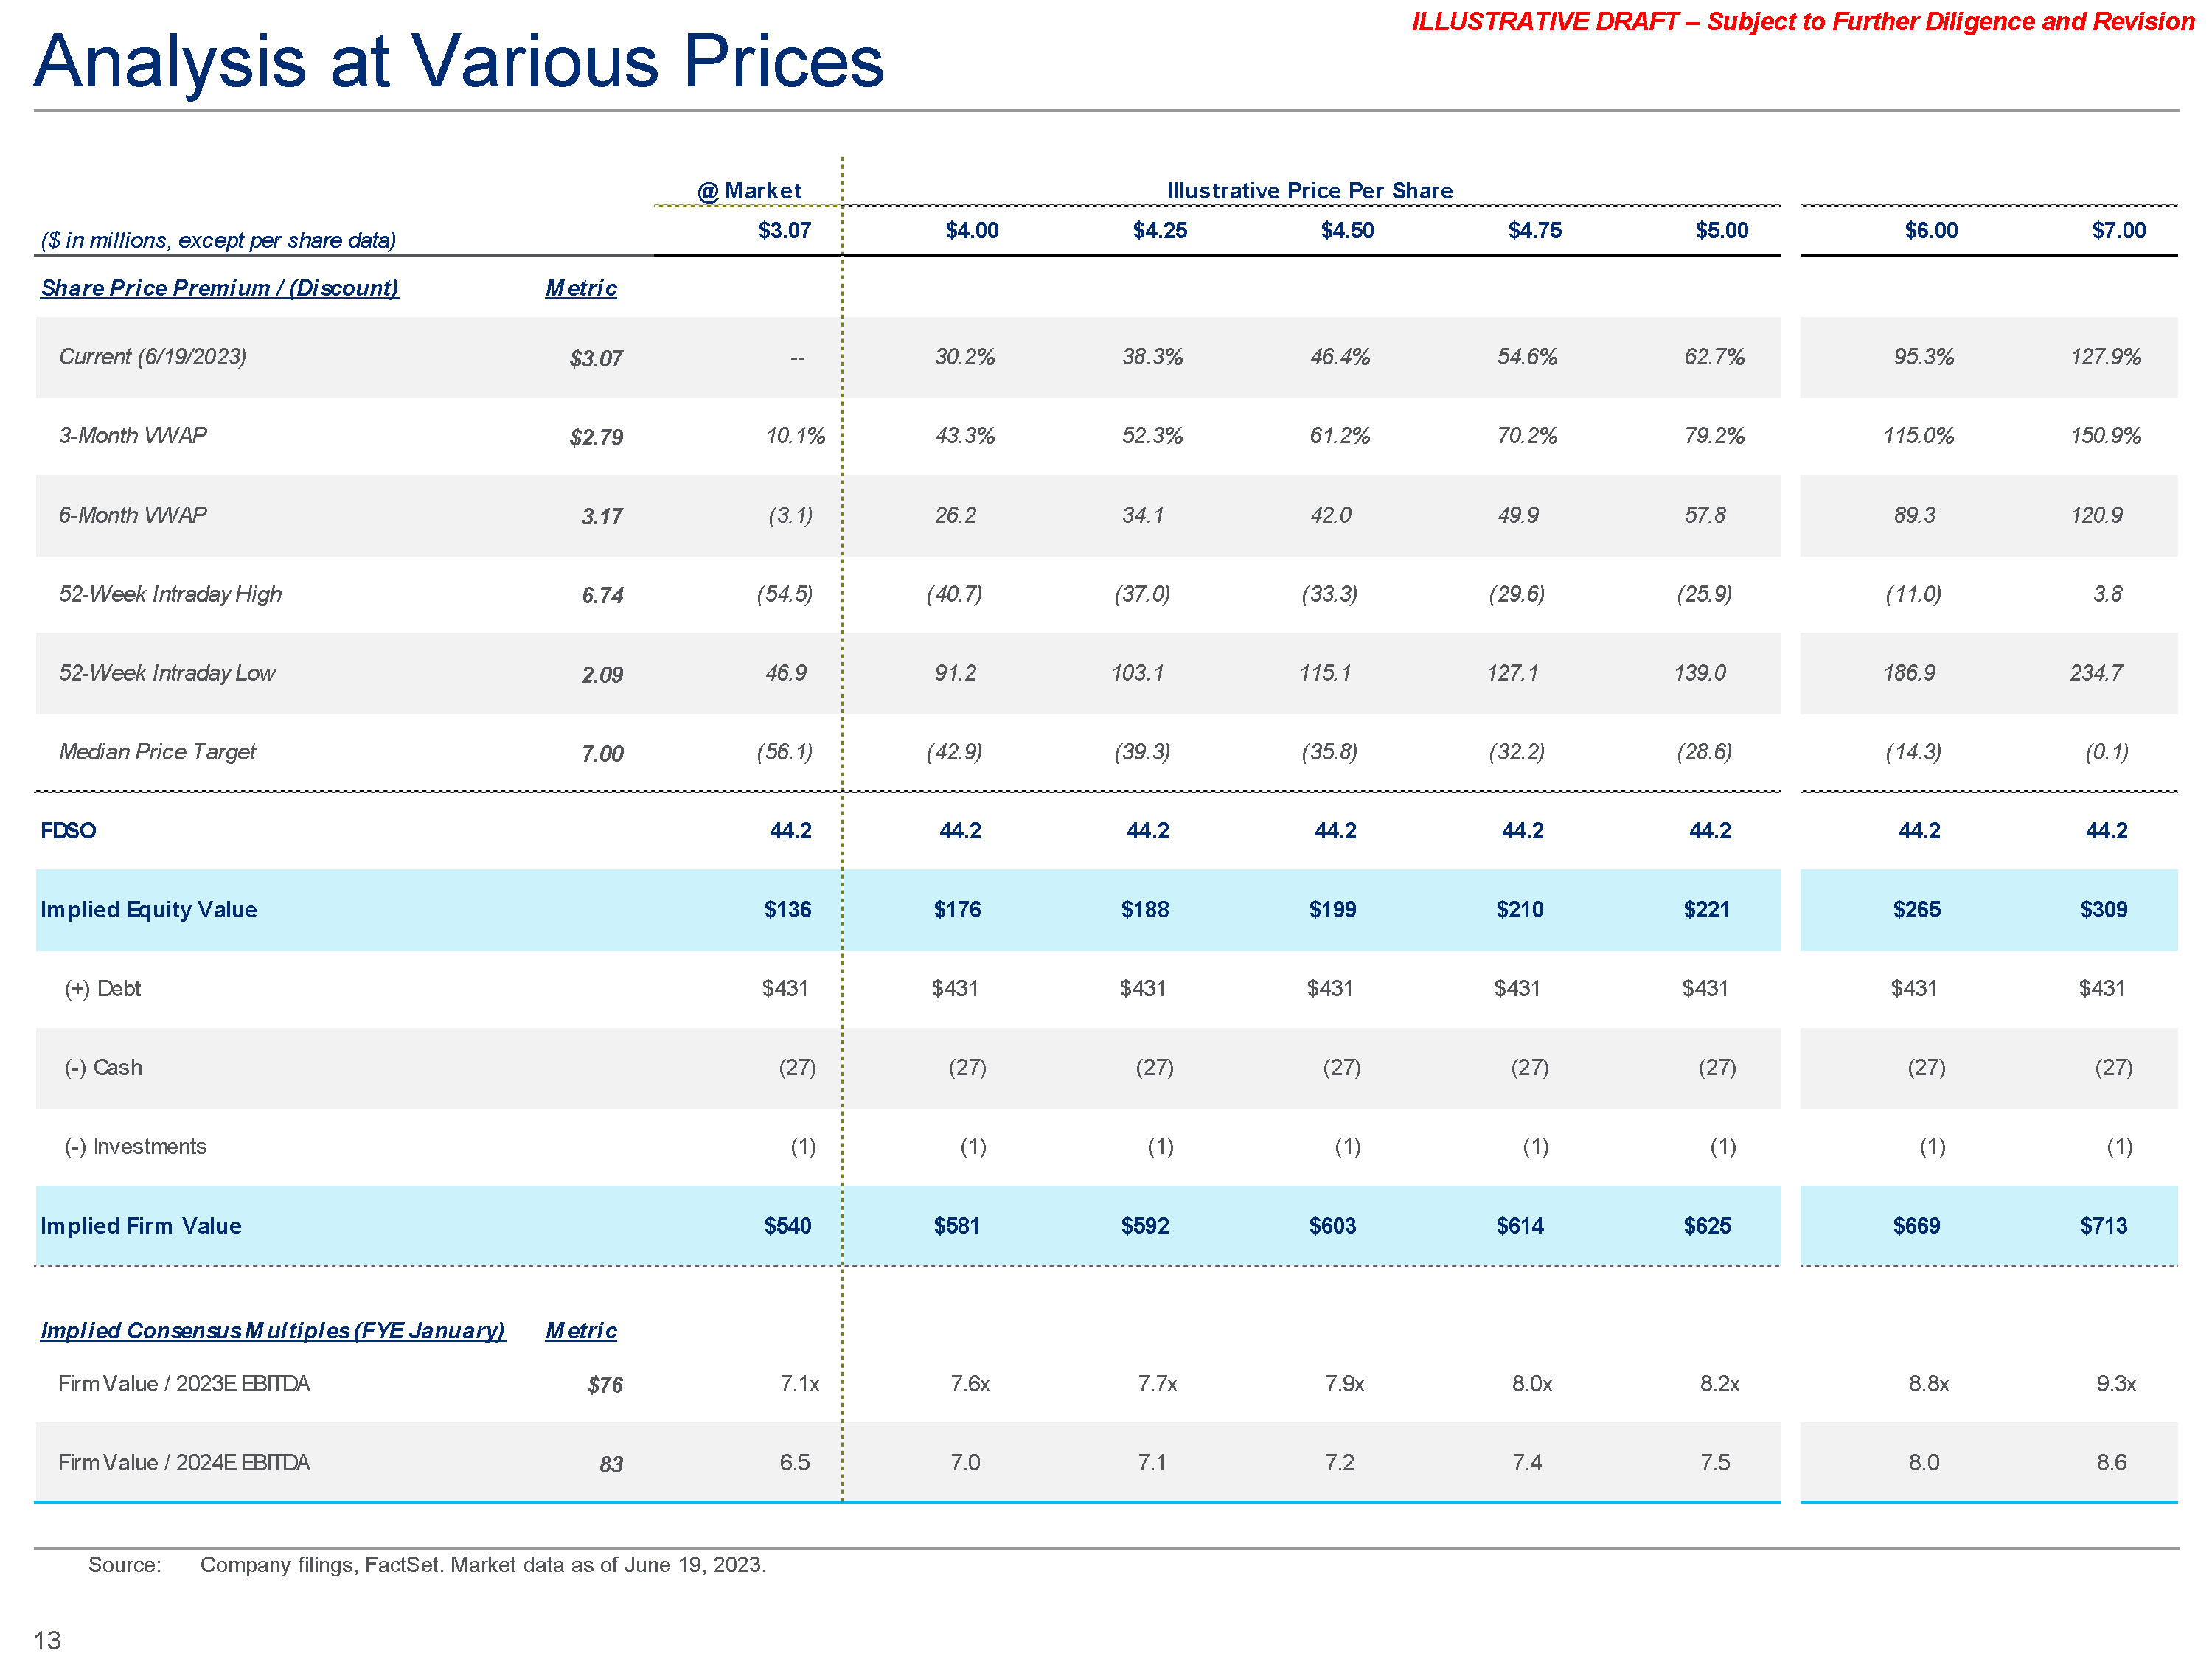Click the 3-Month VWAP row label
This screenshot has height=1659, width=2212.
(132, 435)
